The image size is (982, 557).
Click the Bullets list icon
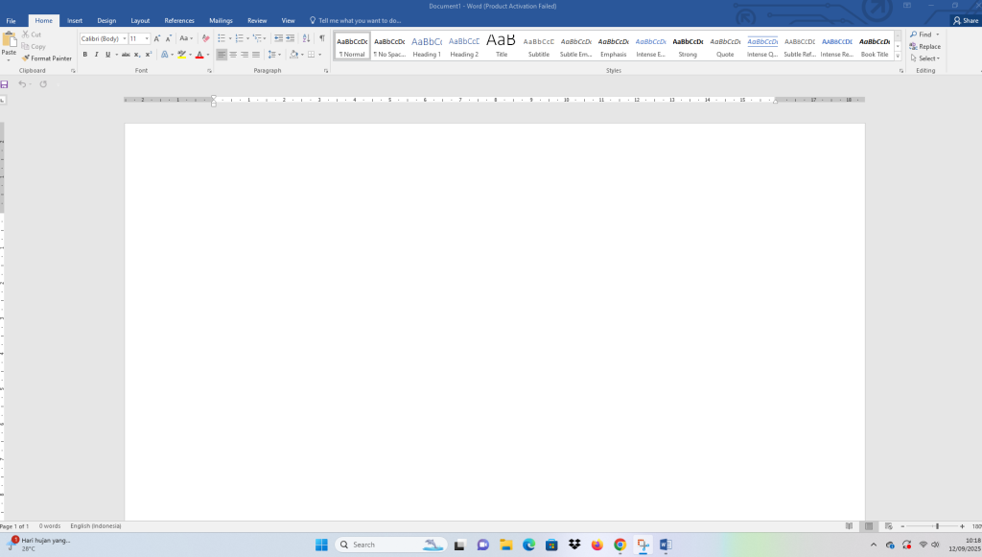click(x=221, y=38)
